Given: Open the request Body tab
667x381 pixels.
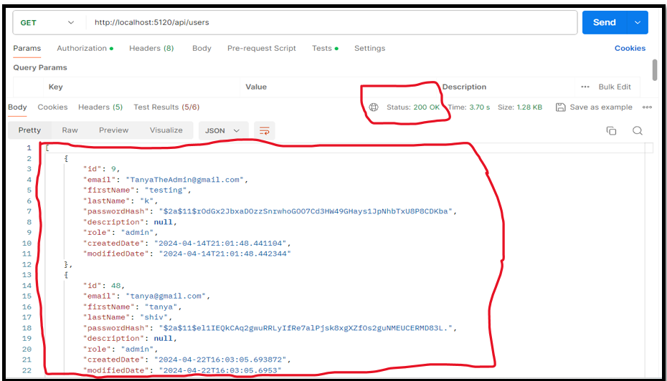Looking at the screenshot, I should (x=202, y=49).
